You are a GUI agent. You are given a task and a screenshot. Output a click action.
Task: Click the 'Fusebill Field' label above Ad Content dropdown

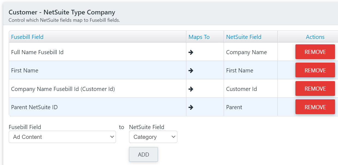(x=25, y=127)
